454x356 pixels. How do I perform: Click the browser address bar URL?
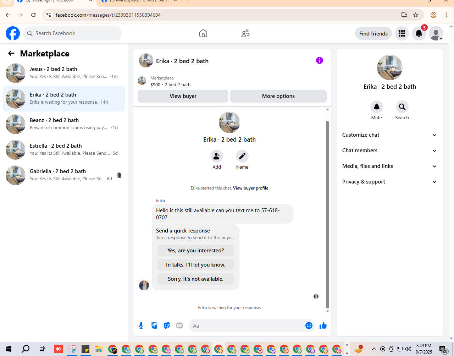[108, 15]
